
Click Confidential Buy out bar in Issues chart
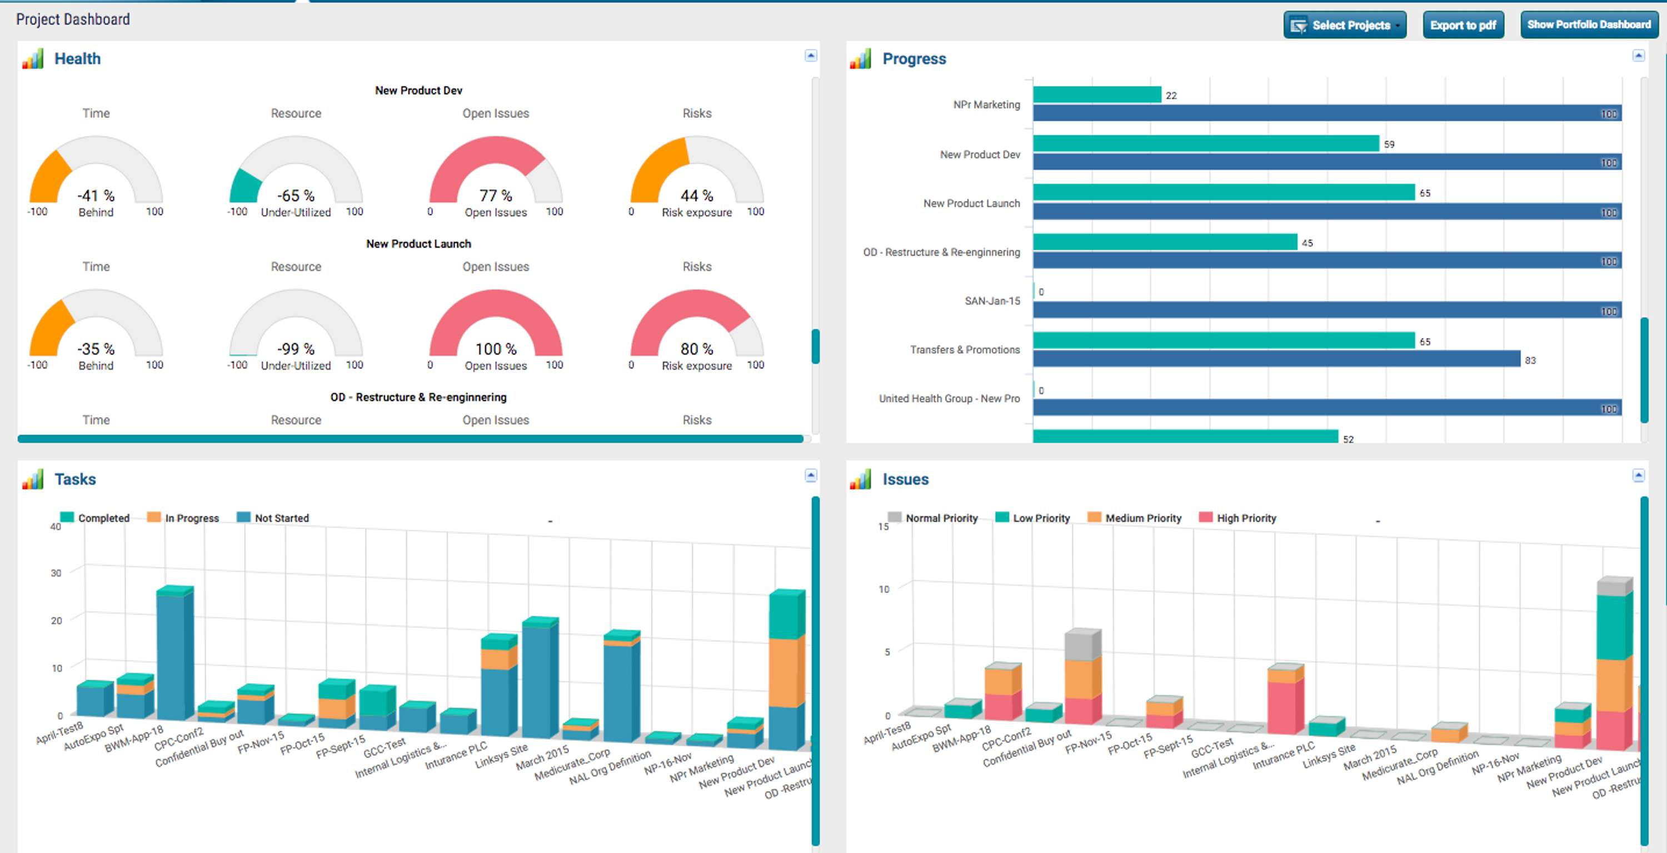coord(1082,676)
